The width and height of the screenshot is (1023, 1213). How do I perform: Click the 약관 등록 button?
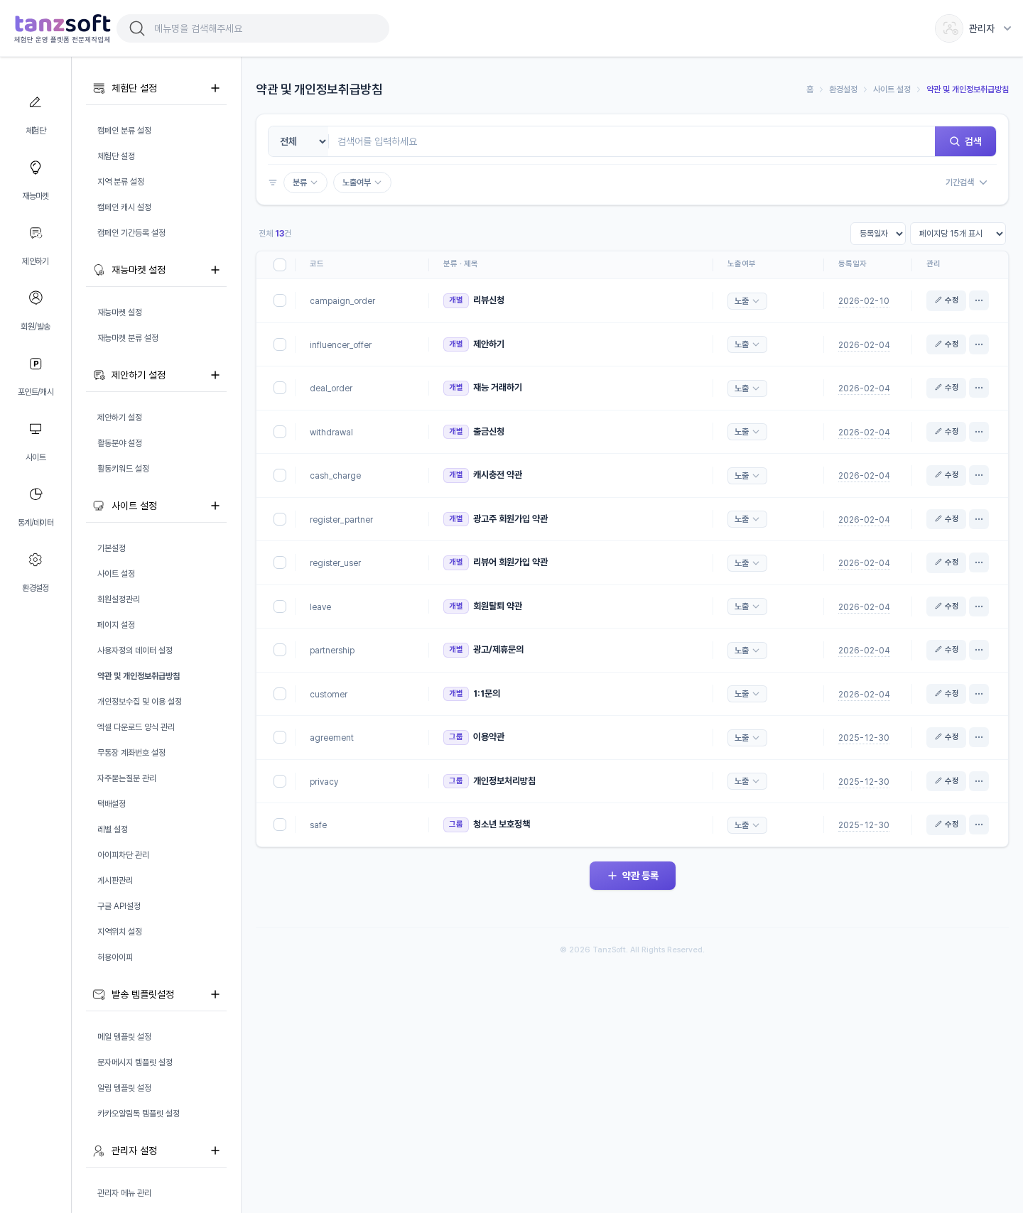point(632,876)
